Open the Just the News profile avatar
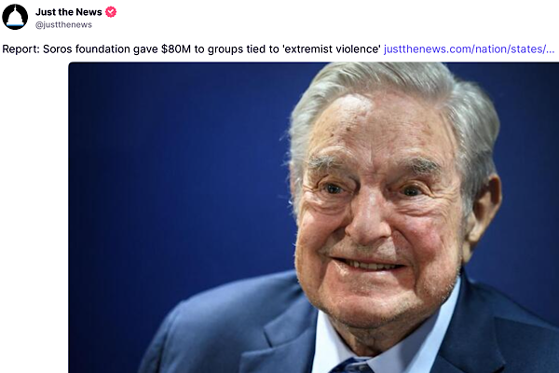The image size is (559, 373). pyautogui.click(x=15, y=17)
